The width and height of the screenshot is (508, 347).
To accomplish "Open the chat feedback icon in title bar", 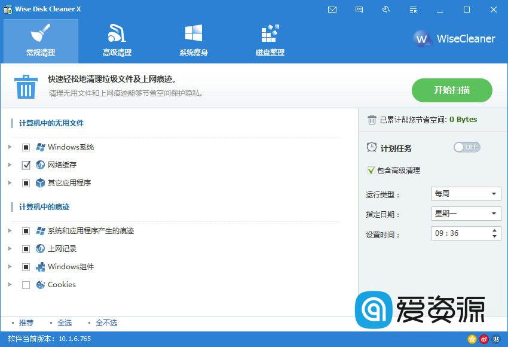I will coord(359,10).
